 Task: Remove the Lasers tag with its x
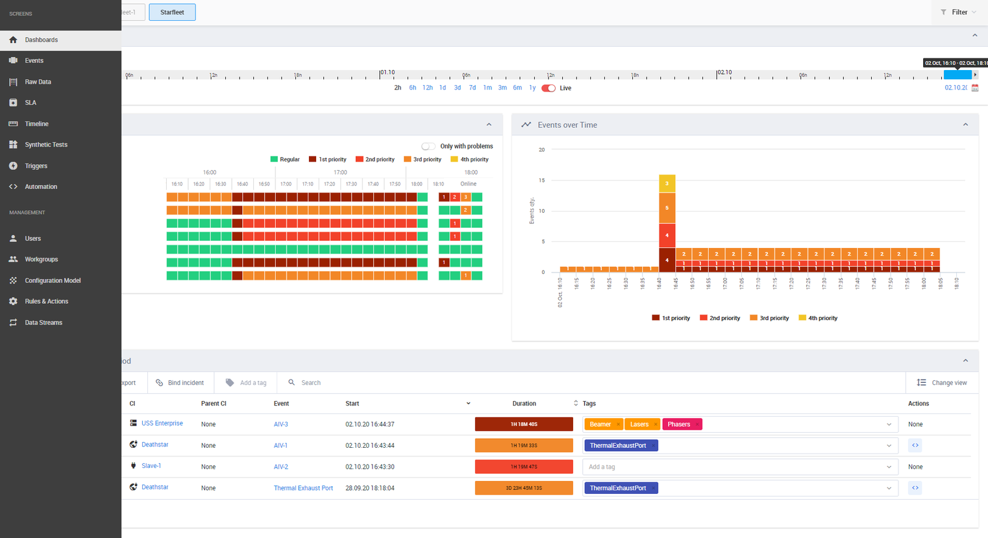(655, 424)
